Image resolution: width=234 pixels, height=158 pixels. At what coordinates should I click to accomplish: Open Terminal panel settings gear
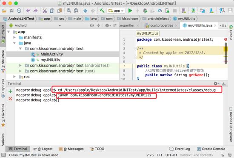[x=216, y=83]
